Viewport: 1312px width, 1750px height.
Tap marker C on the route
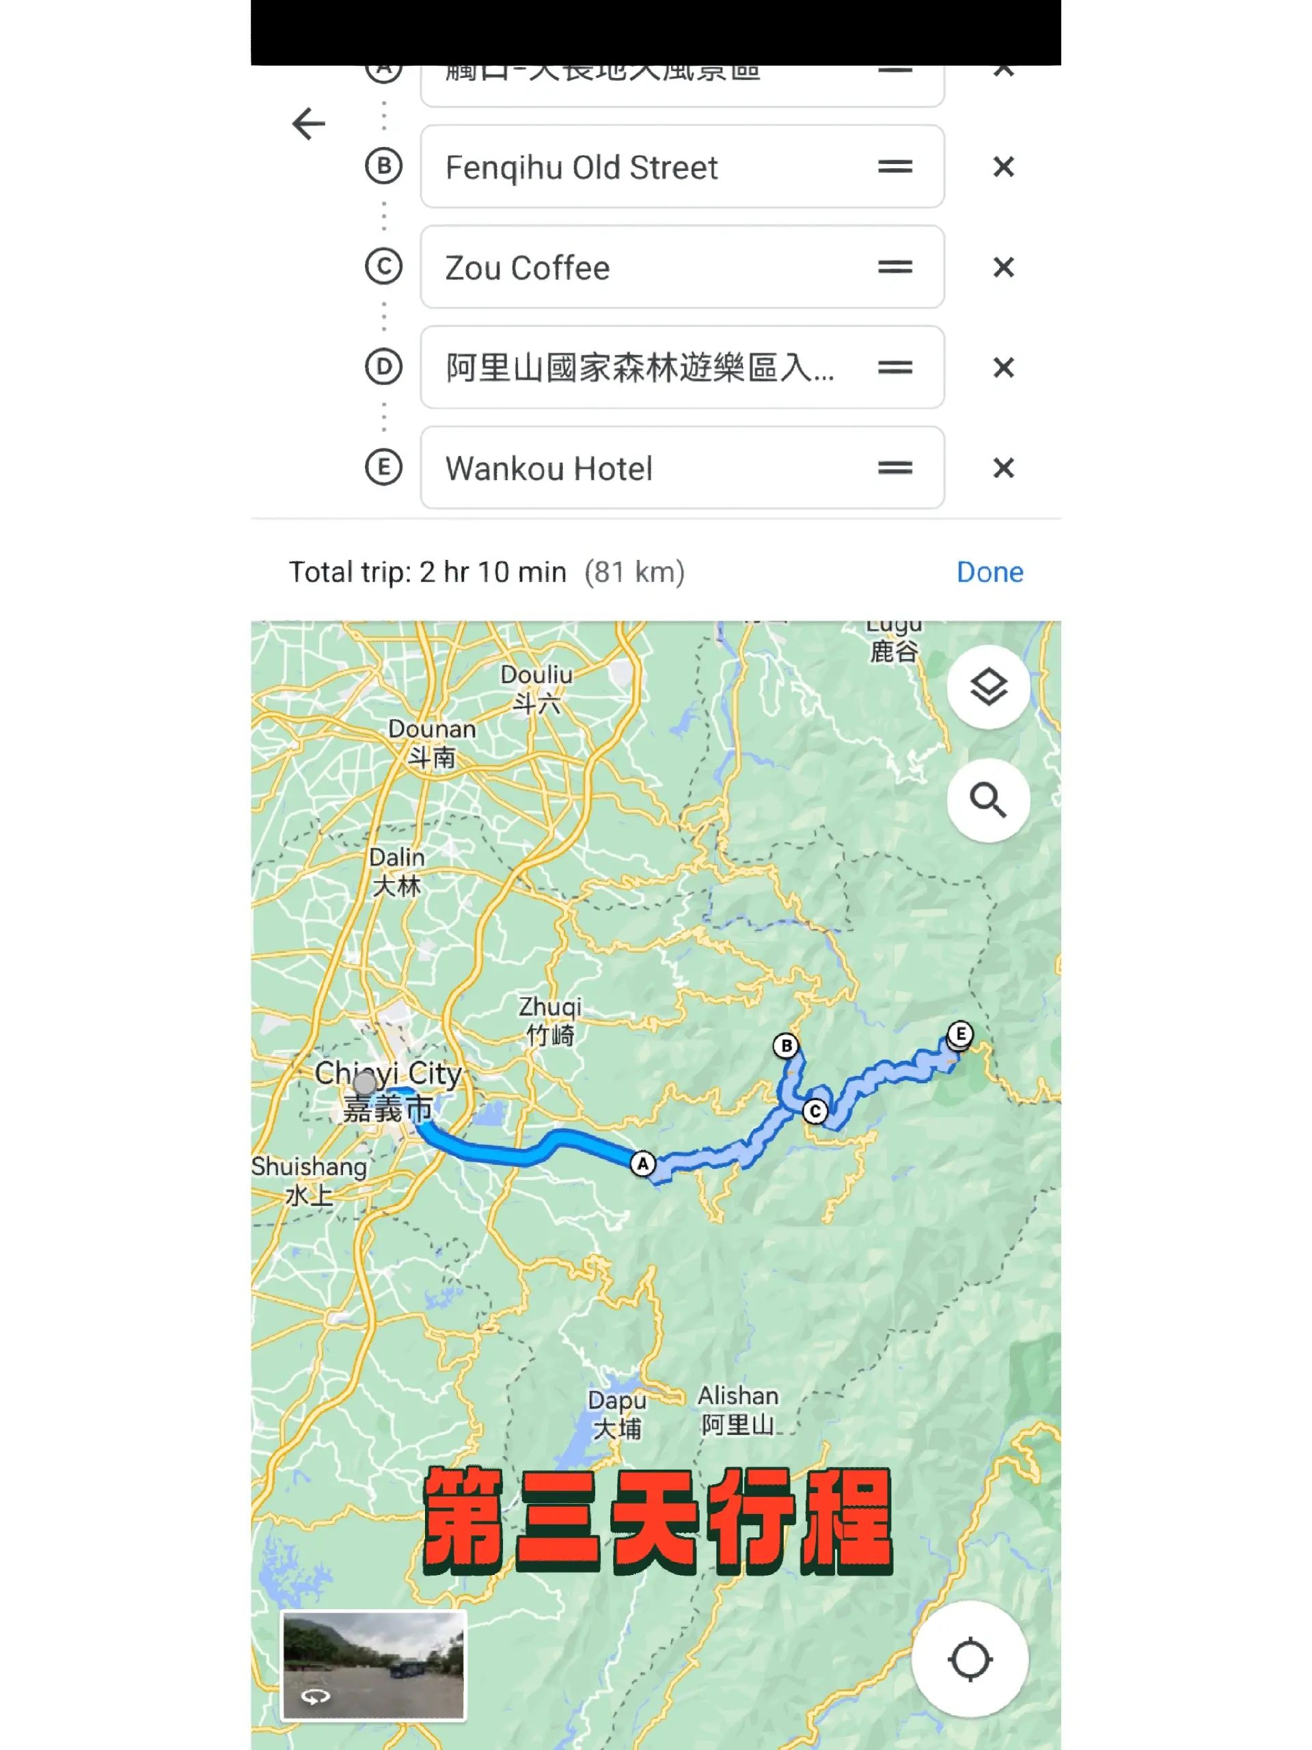[815, 1112]
